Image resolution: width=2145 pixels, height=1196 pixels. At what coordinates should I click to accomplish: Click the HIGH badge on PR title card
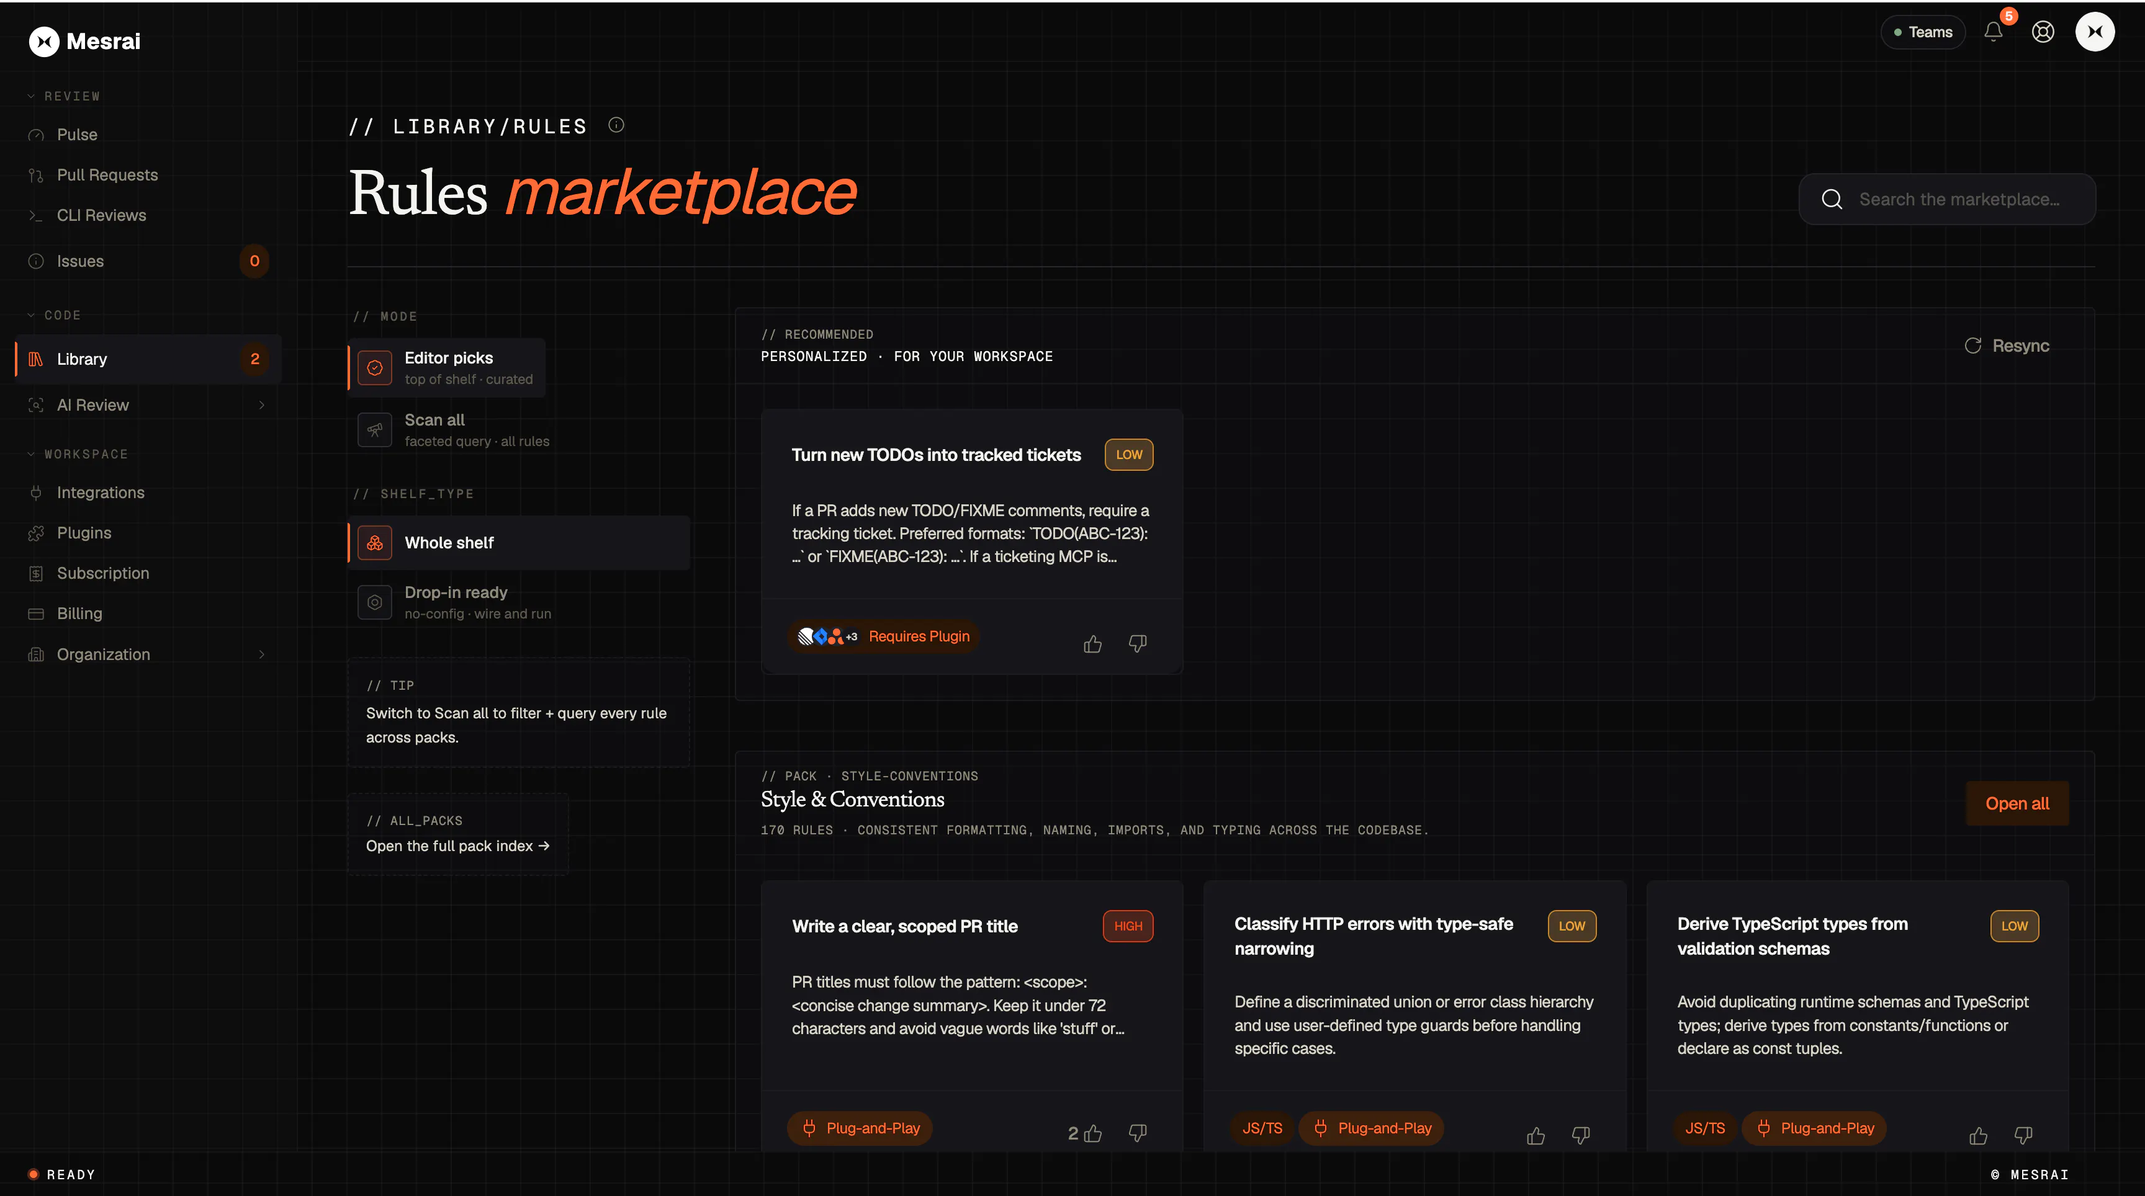(x=1128, y=926)
